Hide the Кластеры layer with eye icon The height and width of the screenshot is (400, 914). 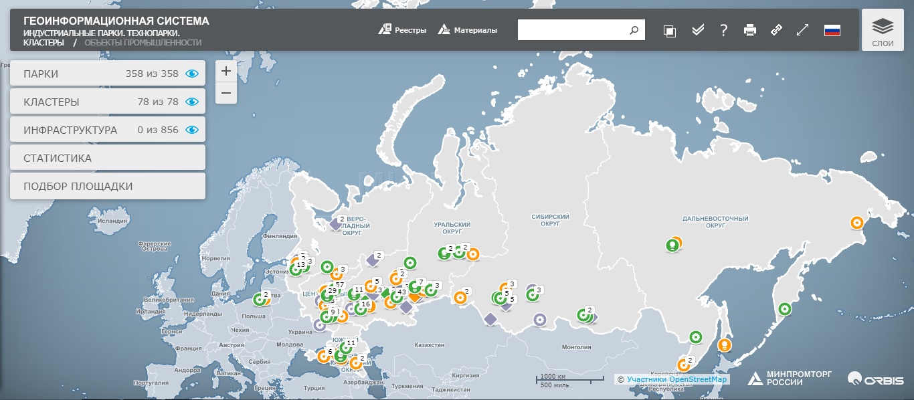pos(192,102)
